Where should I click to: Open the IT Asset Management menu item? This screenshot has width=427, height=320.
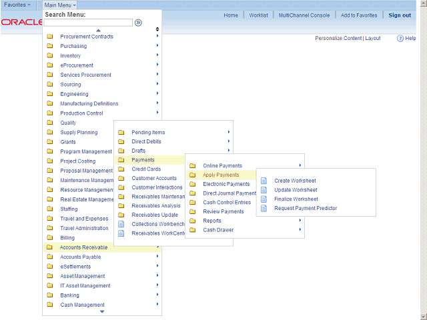click(85, 286)
